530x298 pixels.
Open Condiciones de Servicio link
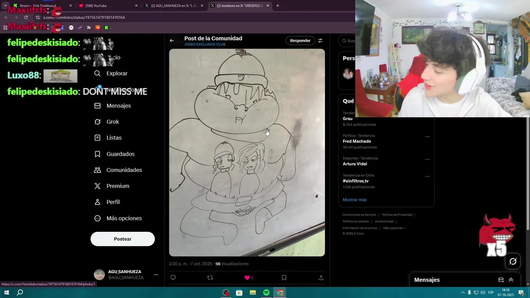point(359,215)
